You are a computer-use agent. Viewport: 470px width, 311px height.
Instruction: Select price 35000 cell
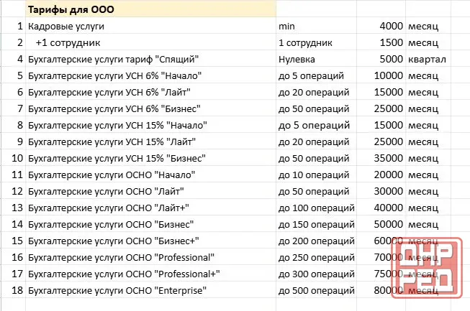coord(381,158)
